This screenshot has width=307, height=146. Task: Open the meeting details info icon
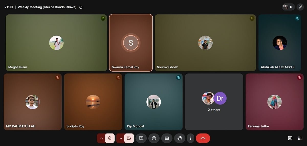point(81,7)
